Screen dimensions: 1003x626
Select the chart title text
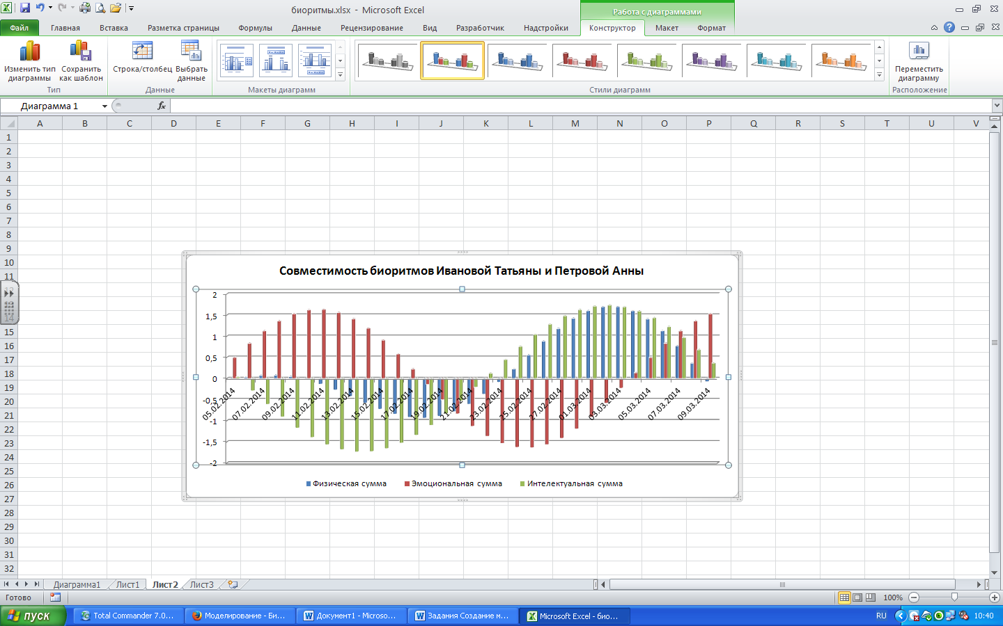pos(461,271)
